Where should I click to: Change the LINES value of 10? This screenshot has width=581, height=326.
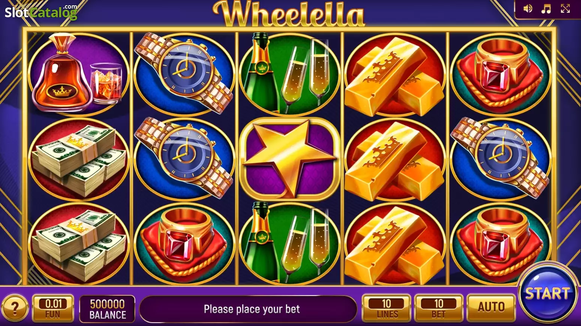pos(386,308)
